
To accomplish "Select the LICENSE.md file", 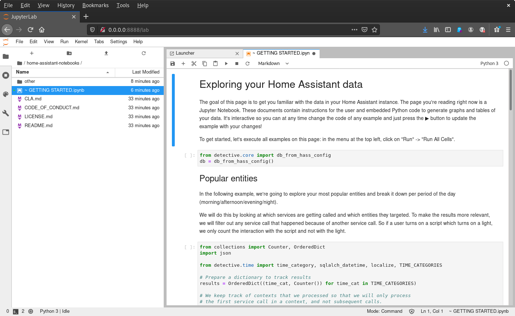I will click(88, 117).
